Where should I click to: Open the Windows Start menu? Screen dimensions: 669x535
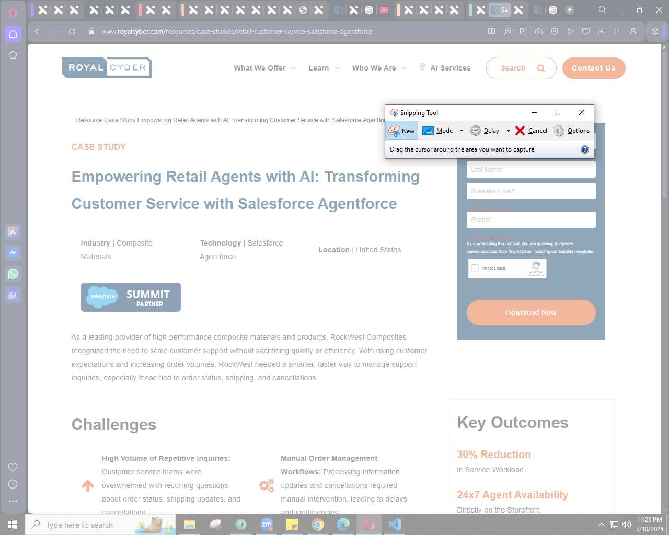click(x=13, y=525)
